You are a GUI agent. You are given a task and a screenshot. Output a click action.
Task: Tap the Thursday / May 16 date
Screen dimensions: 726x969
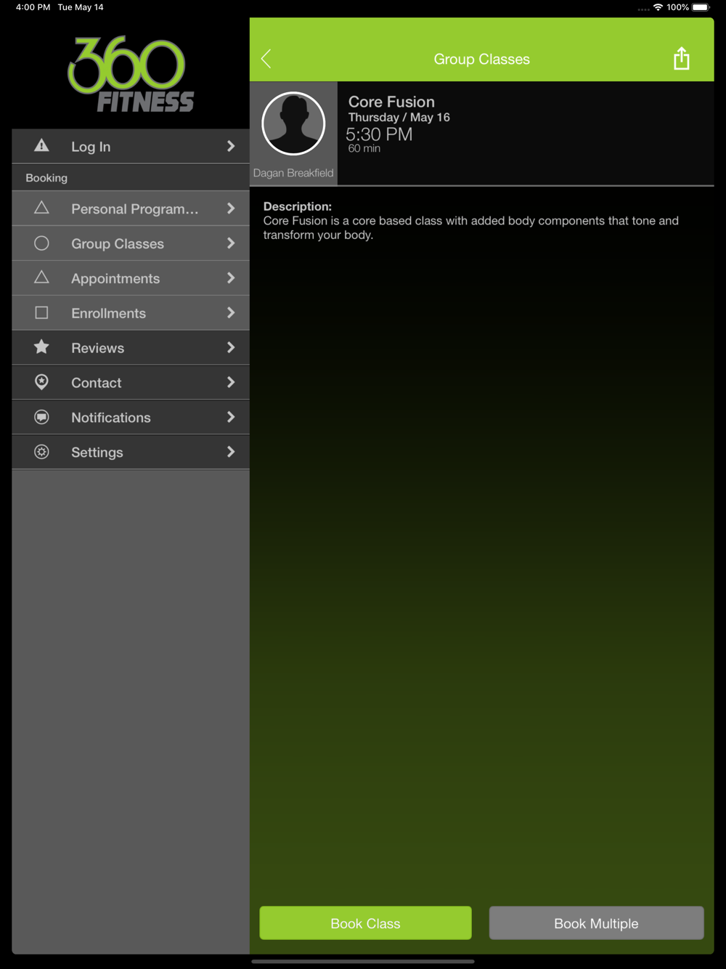pyautogui.click(x=399, y=118)
